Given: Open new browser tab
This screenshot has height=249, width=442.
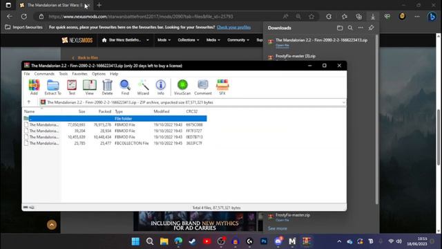Looking at the screenshot, I should click(99, 5).
